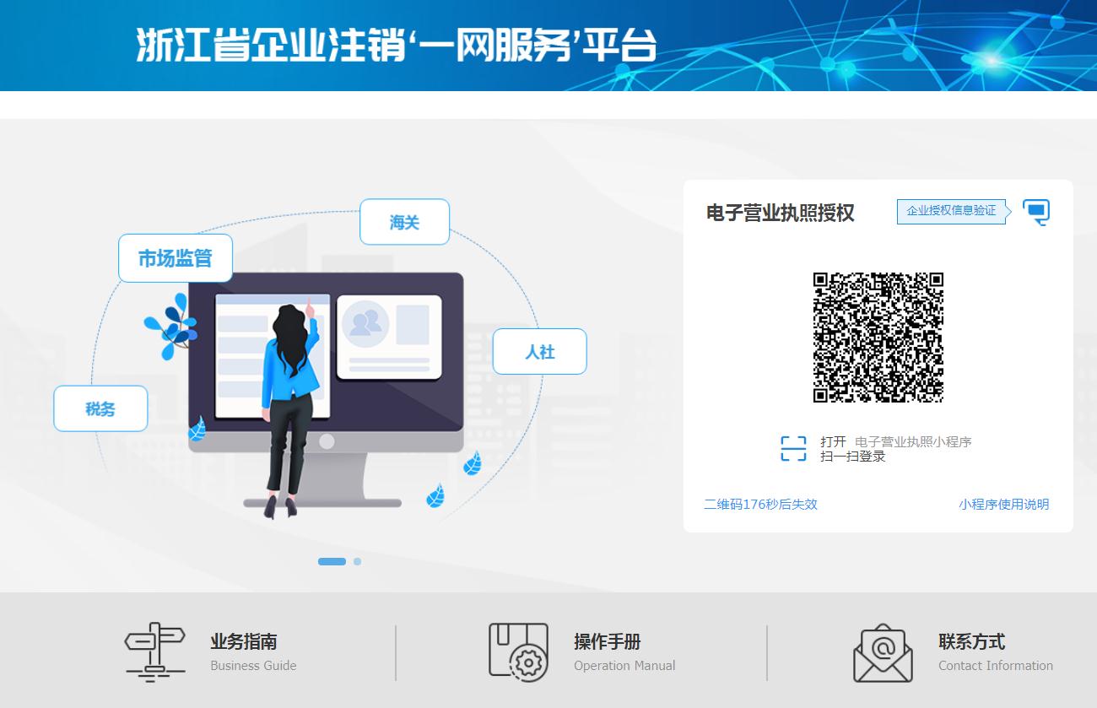This screenshot has width=1097, height=708.
Task: Click the Operation Manual box-gear icon
Action: tap(518, 651)
